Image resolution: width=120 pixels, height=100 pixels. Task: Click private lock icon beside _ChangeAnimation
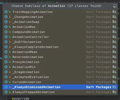coord(10,17)
